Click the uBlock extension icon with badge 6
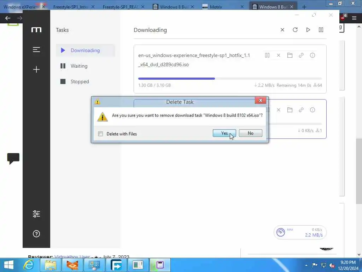 [x=343, y=18]
